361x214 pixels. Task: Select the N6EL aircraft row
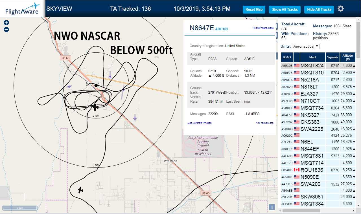click(x=318, y=142)
